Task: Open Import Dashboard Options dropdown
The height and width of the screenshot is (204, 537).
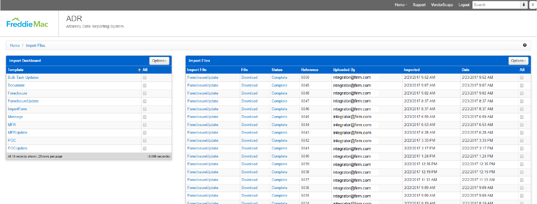Action: coord(159,61)
